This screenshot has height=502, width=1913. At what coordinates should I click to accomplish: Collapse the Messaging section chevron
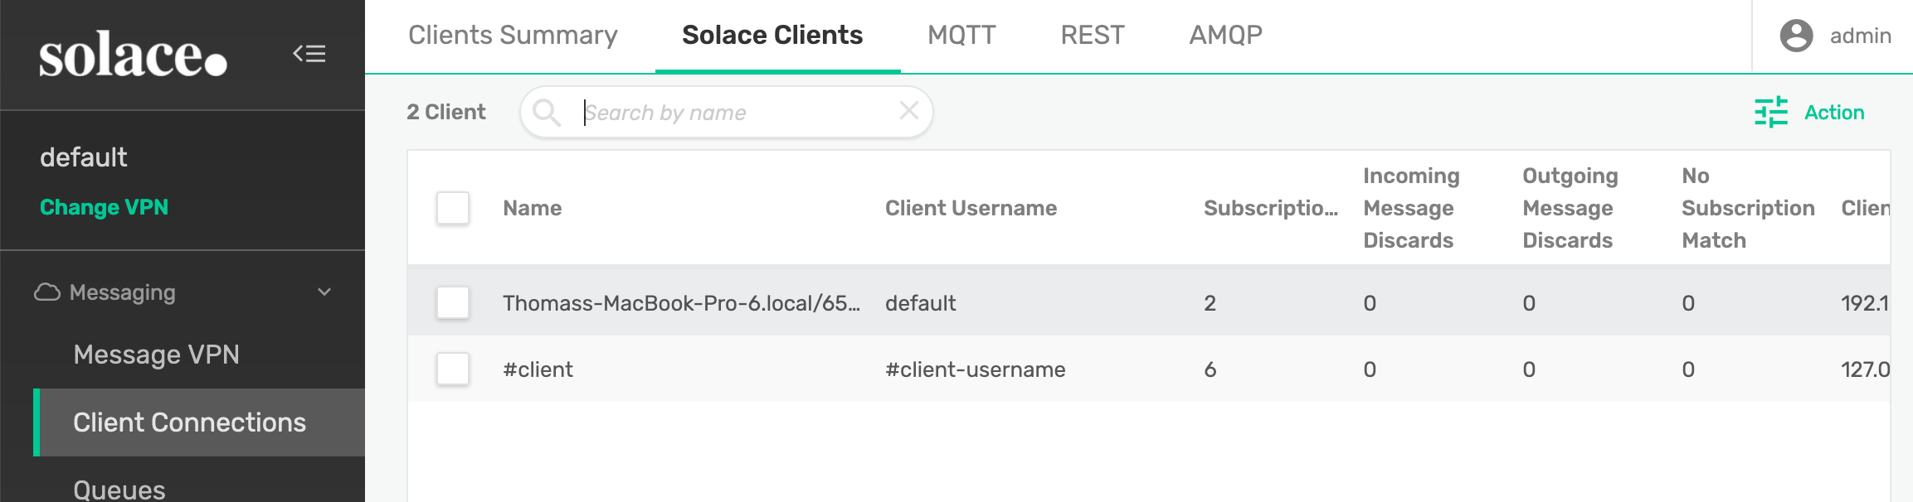(324, 292)
